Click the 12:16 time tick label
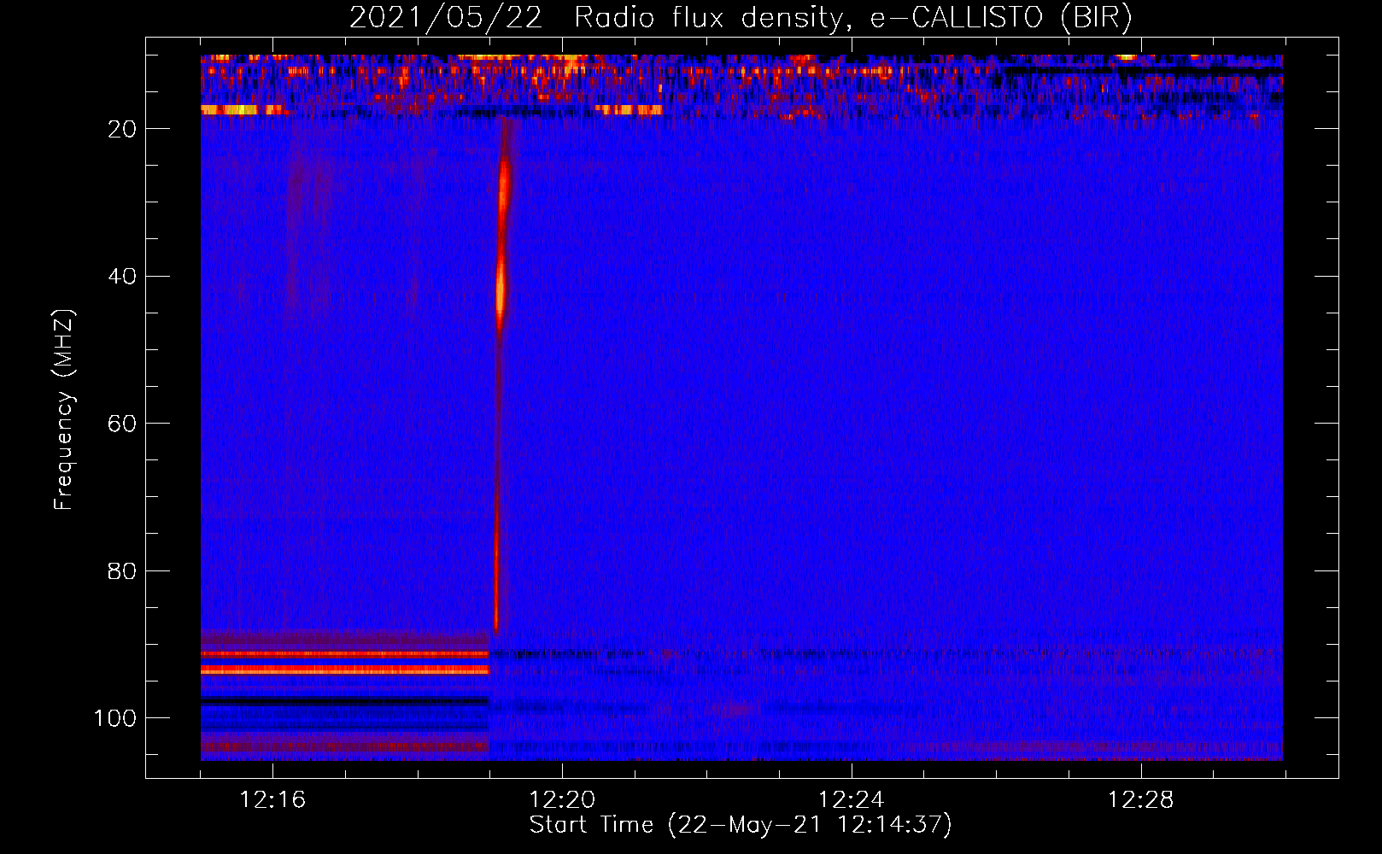The height and width of the screenshot is (854, 1382). pos(272,800)
